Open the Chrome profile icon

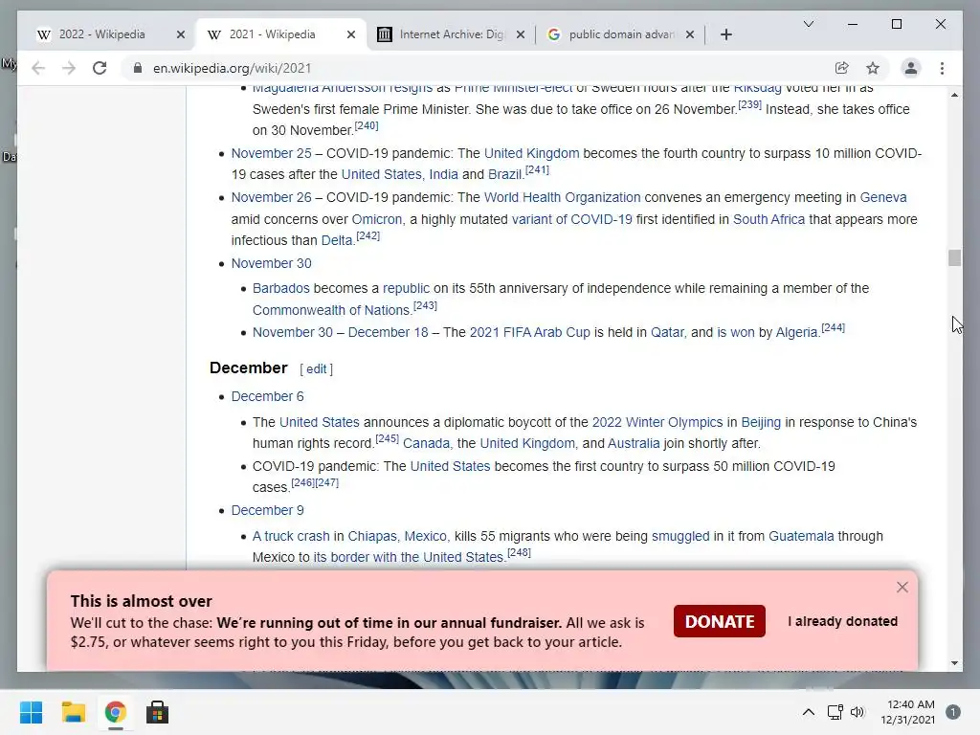pos(911,68)
